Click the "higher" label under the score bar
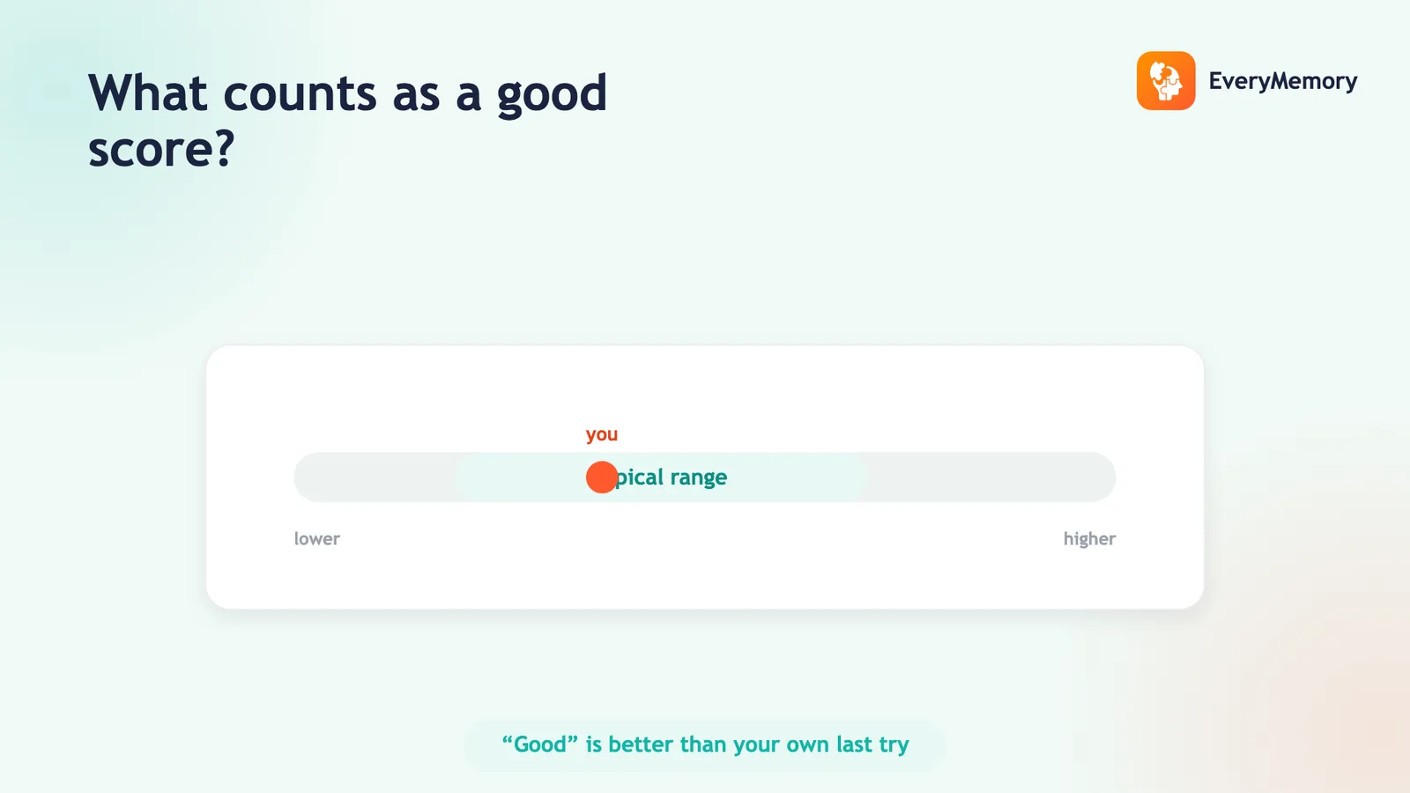 click(1089, 538)
